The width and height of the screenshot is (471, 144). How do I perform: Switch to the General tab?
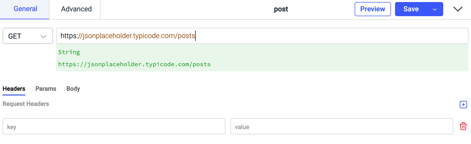[25, 9]
